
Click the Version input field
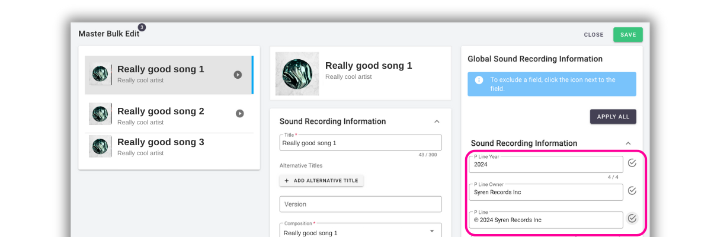coord(360,204)
